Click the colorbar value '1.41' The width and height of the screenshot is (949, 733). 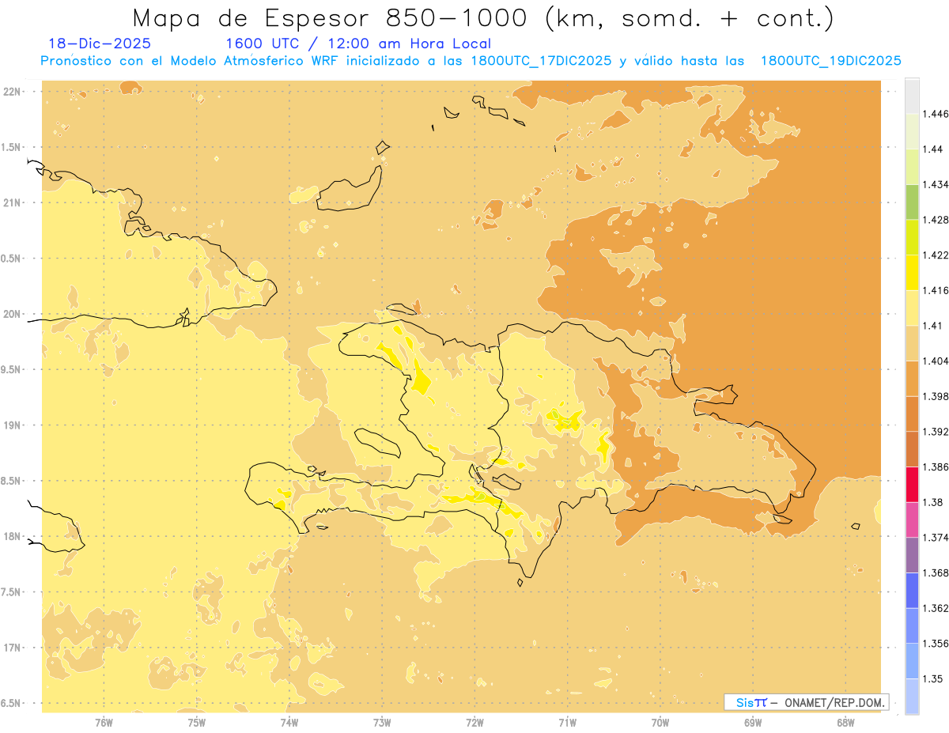click(x=932, y=326)
